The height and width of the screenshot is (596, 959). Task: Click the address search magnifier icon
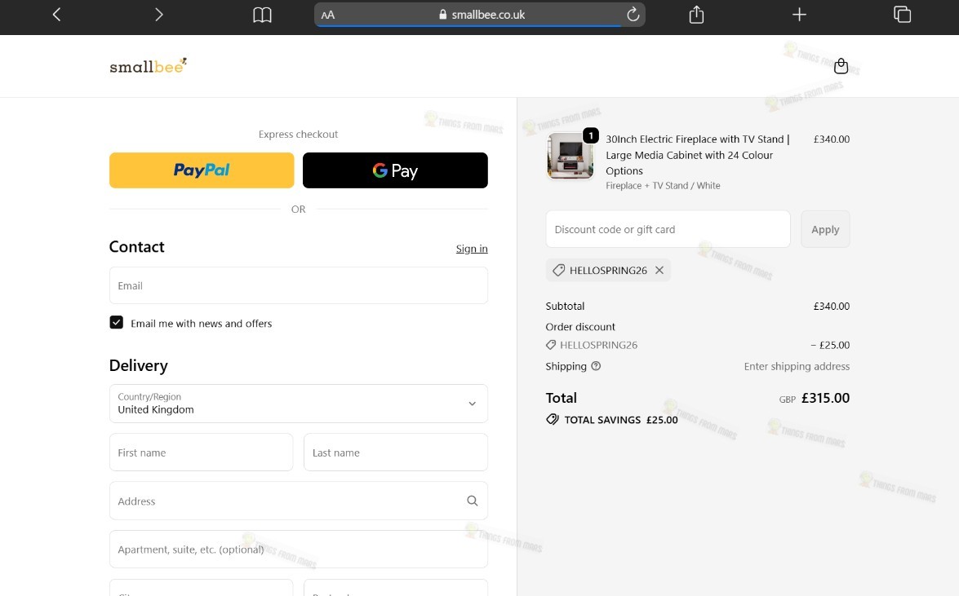click(x=473, y=501)
